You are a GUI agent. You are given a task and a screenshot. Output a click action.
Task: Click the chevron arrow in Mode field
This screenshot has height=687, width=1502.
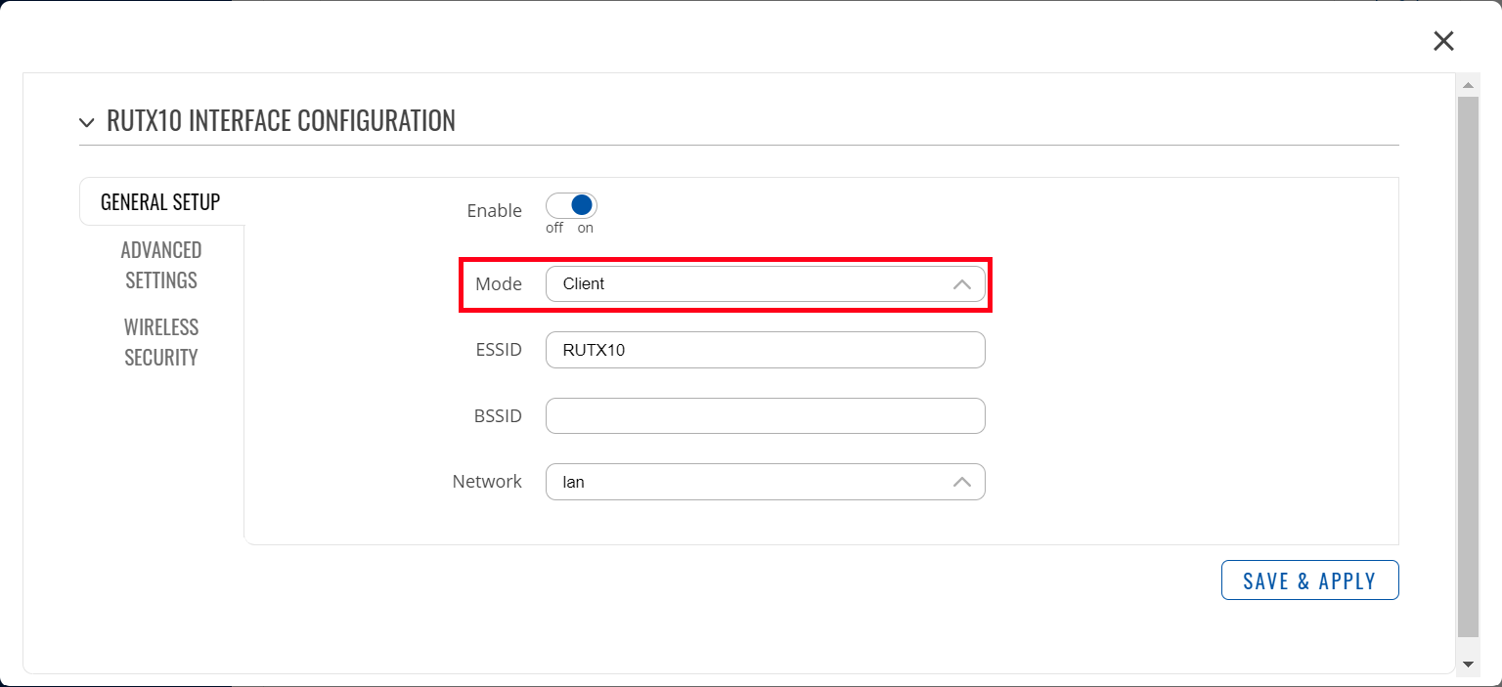pos(962,284)
